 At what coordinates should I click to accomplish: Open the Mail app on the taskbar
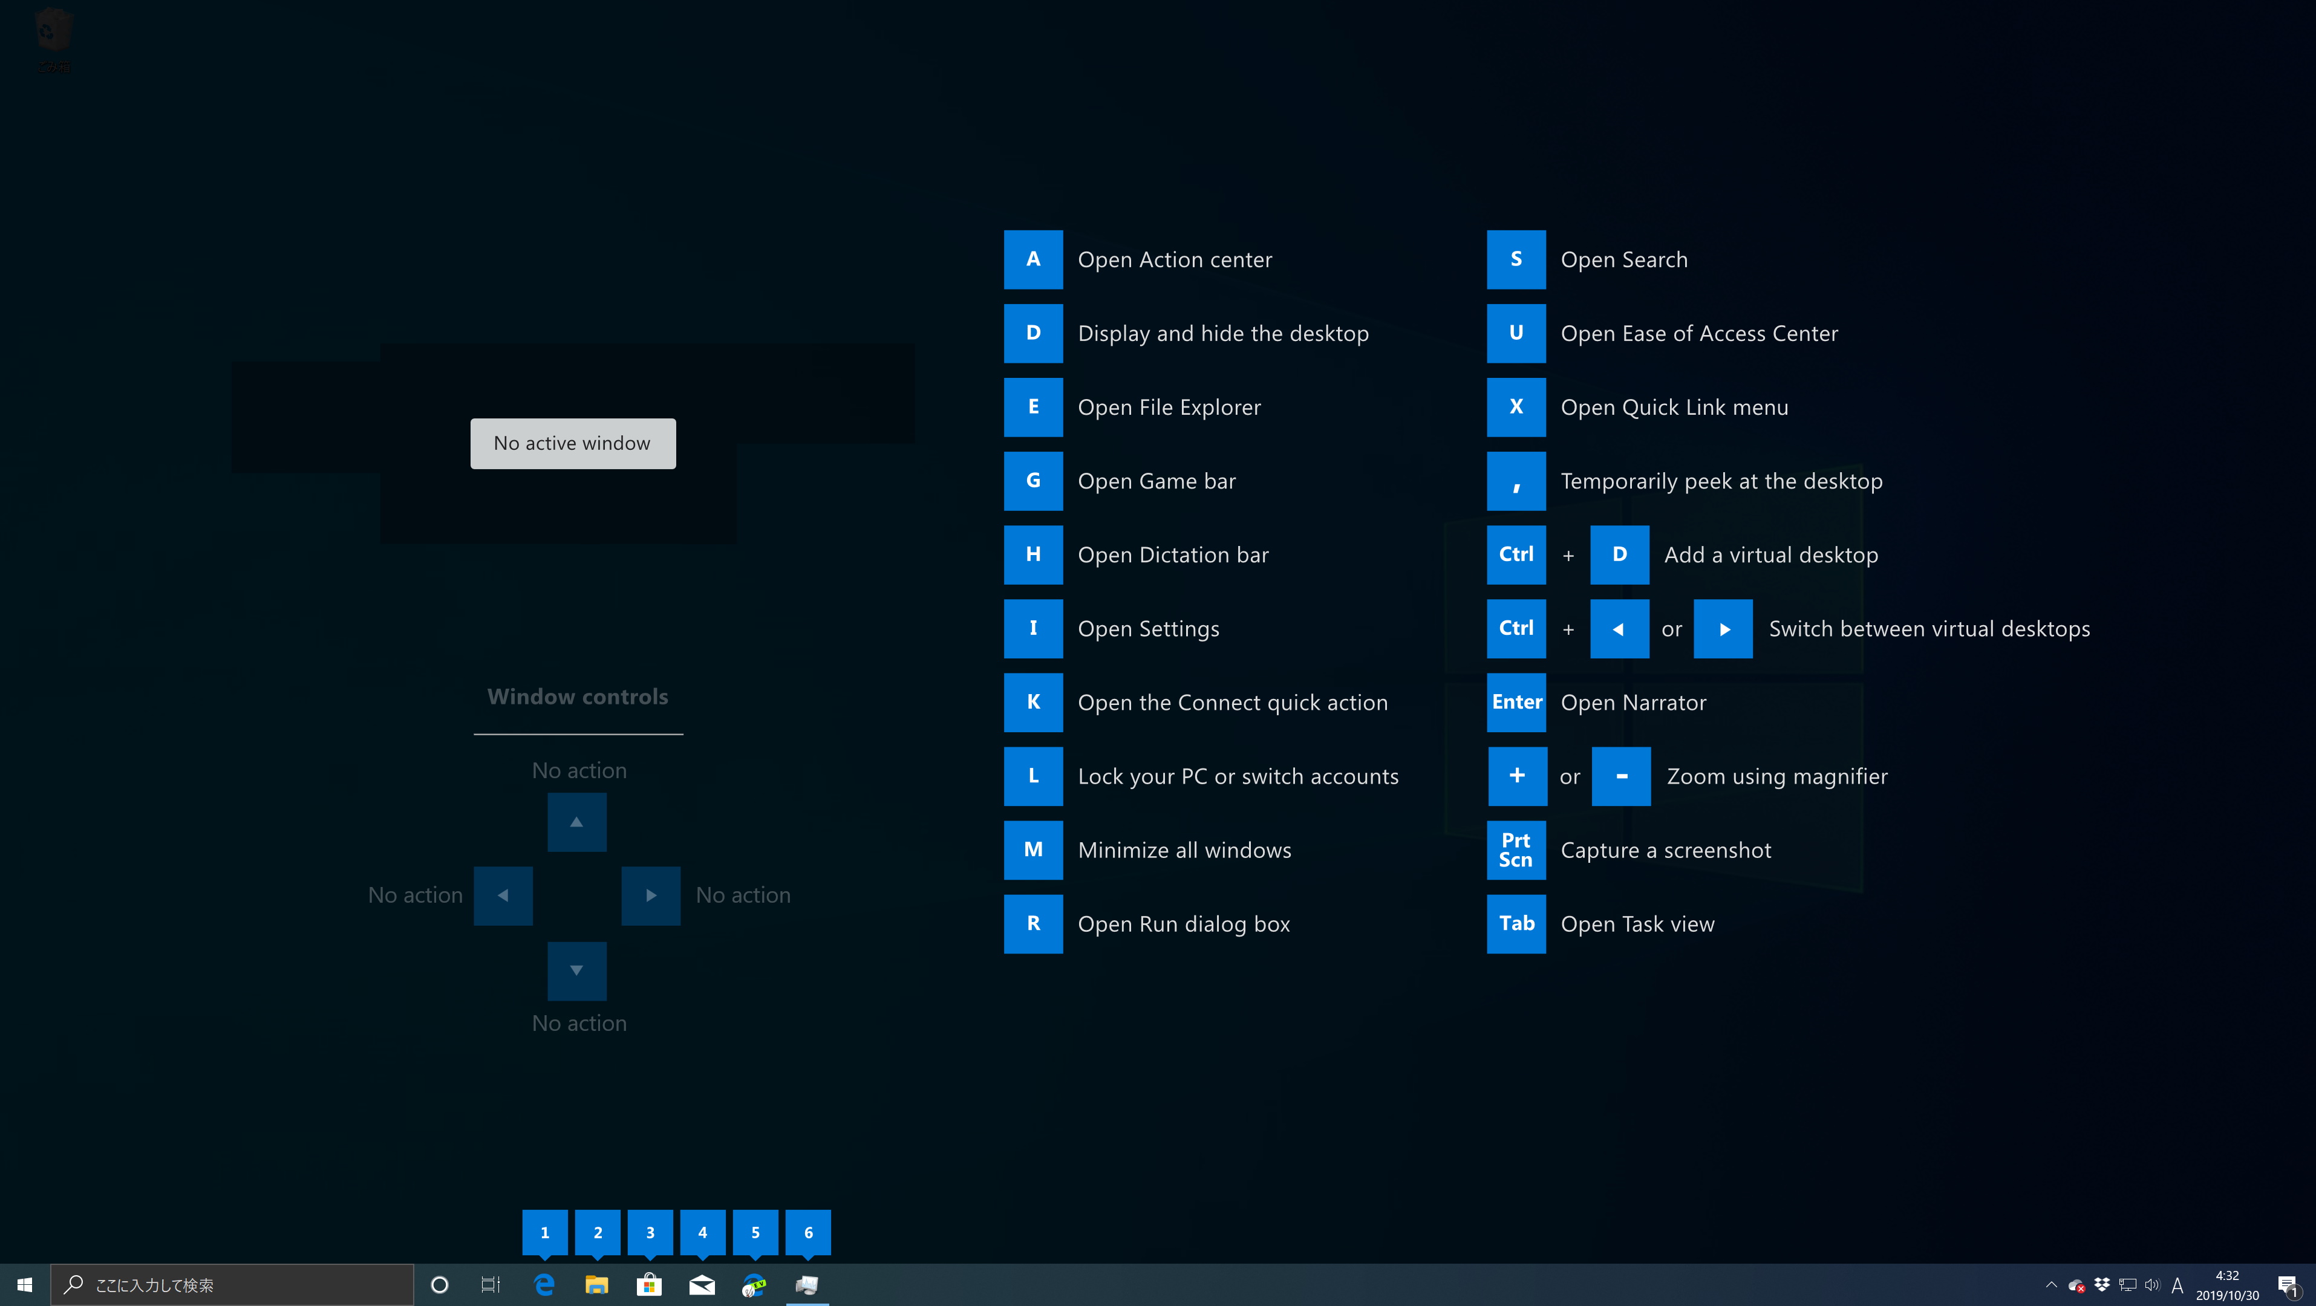(701, 1284)
